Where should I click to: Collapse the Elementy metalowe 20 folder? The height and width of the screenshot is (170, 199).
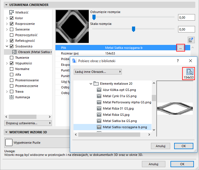(91, 84)
